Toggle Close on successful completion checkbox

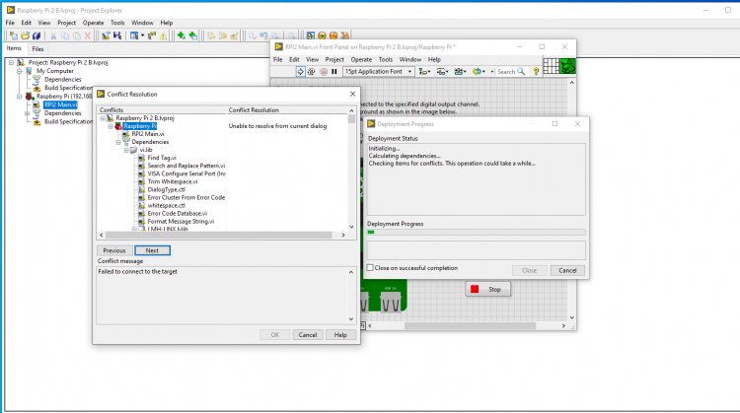click(x=370, y=268)
